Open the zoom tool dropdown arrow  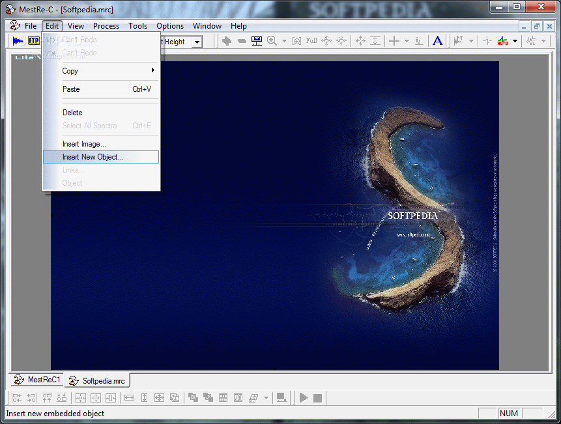284,41
